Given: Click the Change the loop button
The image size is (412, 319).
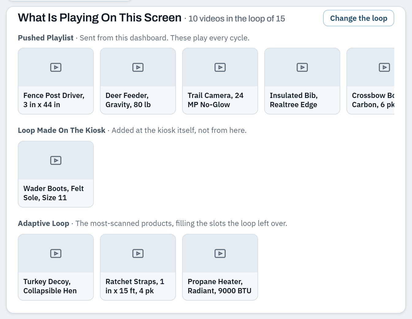Looking at the screenshot, I should 358,18.
